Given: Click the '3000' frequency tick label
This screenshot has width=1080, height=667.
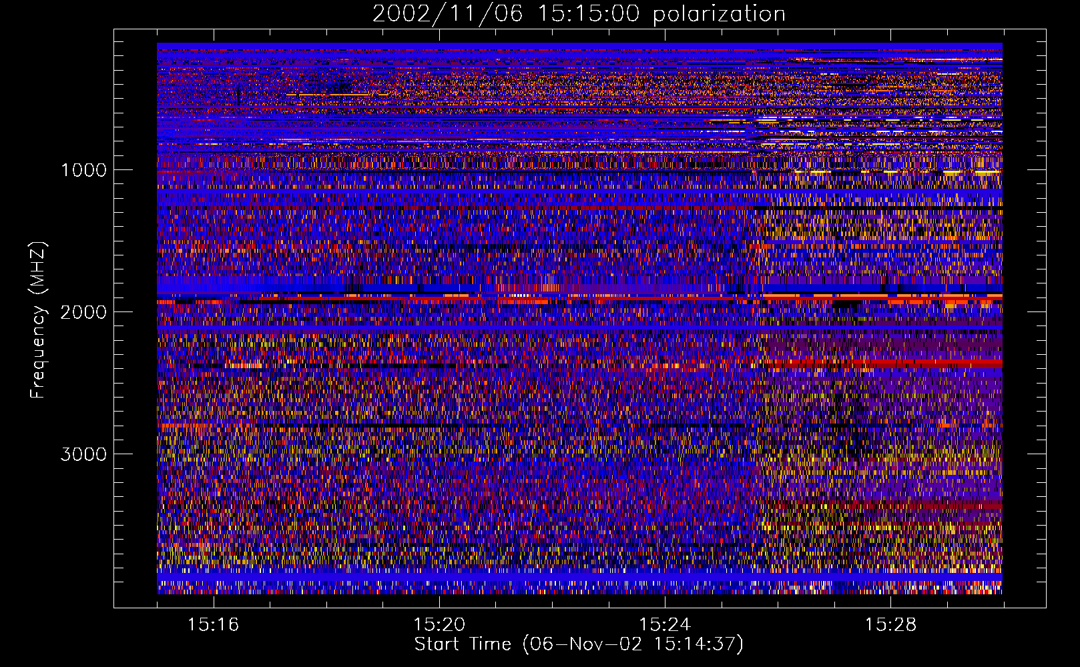Looking at the screenshot, I should (x=84, y=454).
